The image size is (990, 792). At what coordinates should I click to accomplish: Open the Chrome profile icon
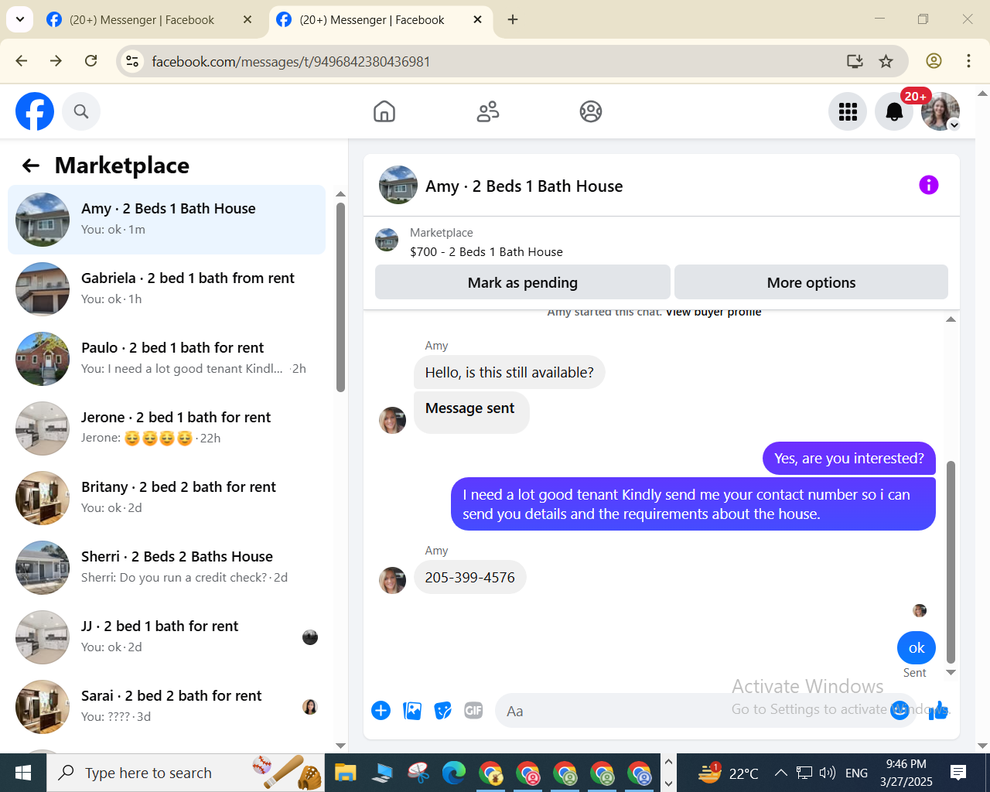(x=934, y=61)
